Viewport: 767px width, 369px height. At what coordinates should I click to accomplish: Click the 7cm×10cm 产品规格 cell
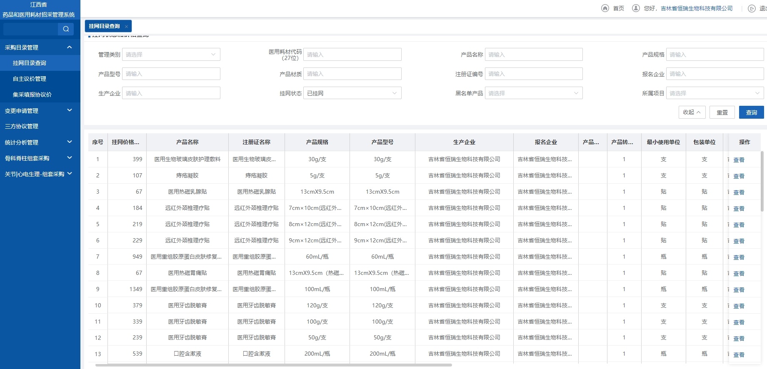coord(317,208)
